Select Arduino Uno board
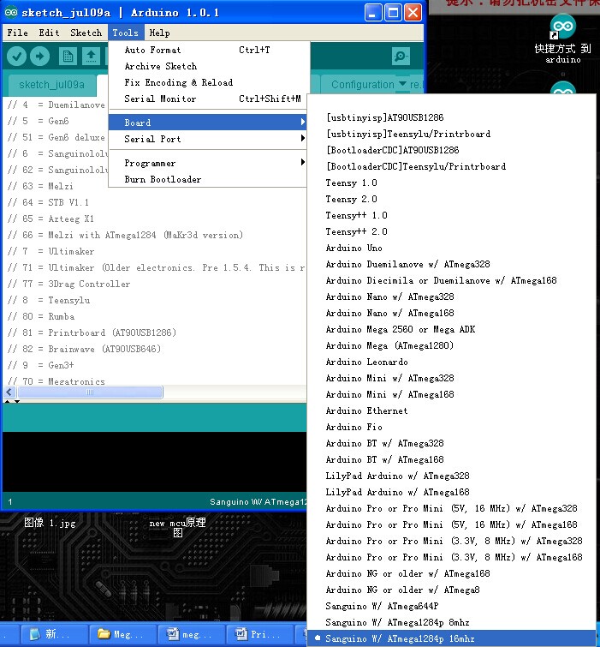The width and height of the screenshot is (600, 647). (452, 248)
